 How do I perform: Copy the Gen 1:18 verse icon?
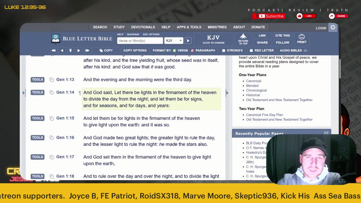pyautogui.click(x=52, y=176)
